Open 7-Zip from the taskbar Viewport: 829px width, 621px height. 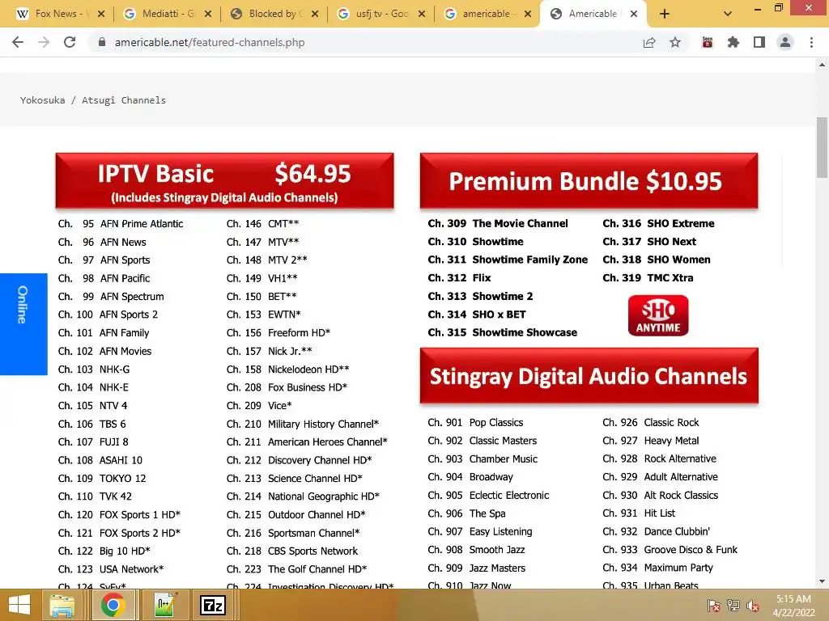pyautogui.click(x=213, y=605)
